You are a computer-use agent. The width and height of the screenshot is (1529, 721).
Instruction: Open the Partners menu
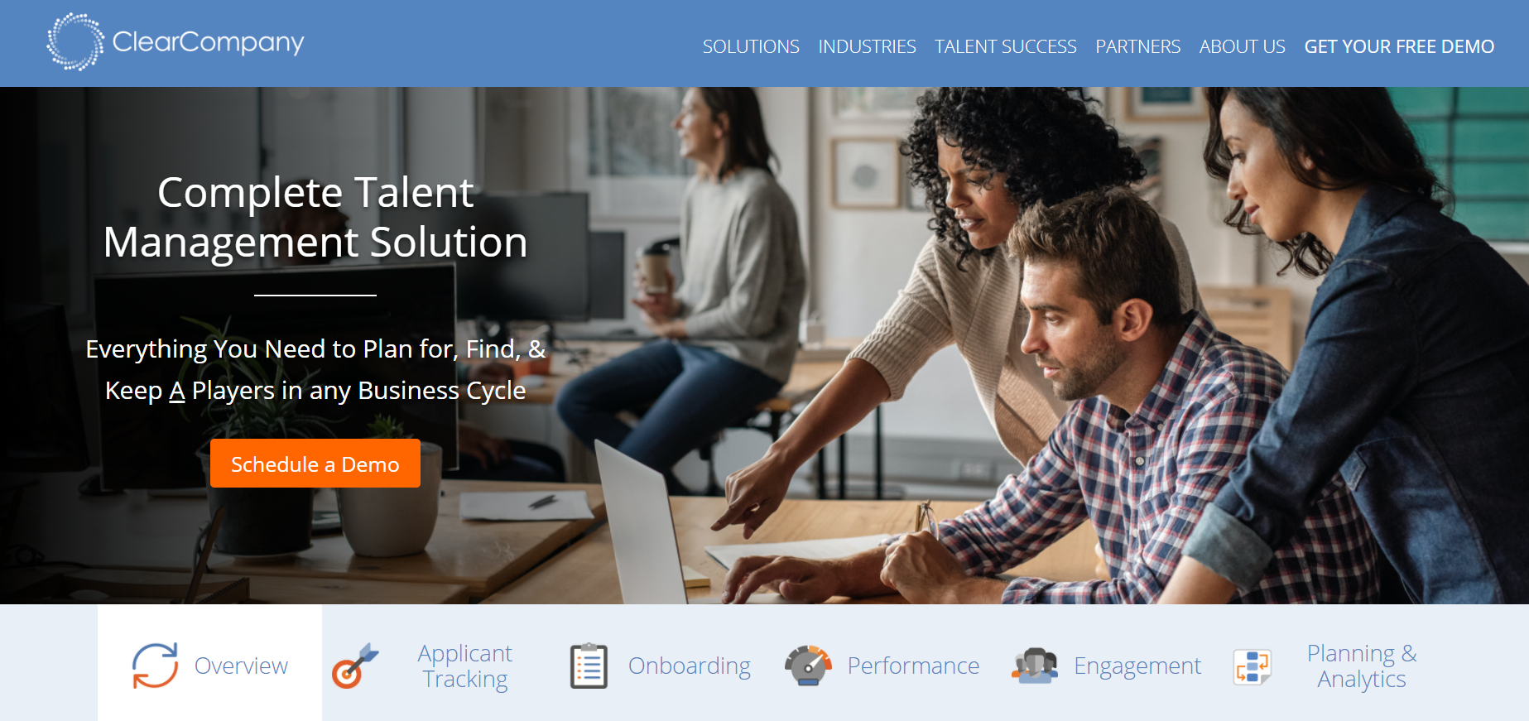click(1137, 46)
